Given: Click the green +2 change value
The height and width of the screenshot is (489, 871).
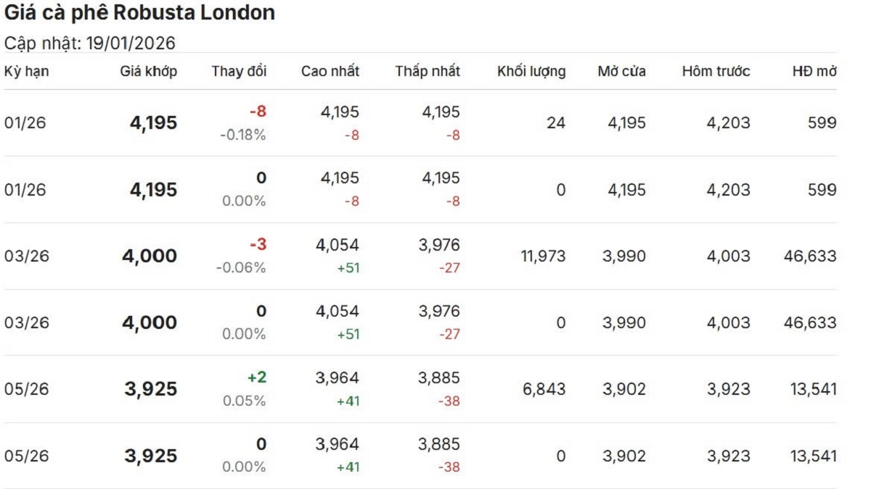Looking at the screenshot, I should [258, 377].
